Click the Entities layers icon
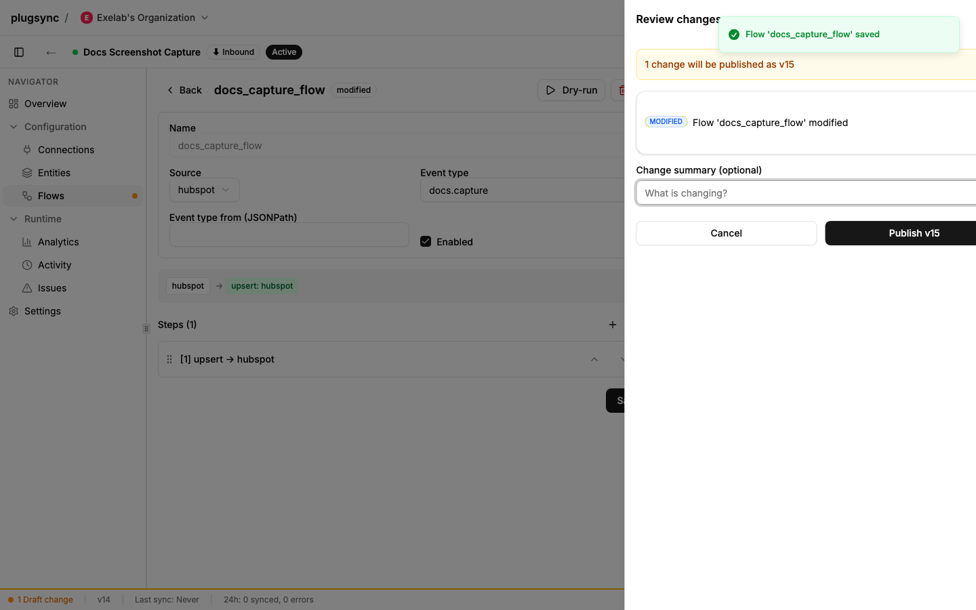 pyautogui.click(x=27, y=173)
